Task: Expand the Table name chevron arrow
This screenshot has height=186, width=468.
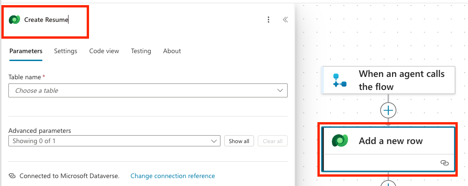Action: point(280,90)
